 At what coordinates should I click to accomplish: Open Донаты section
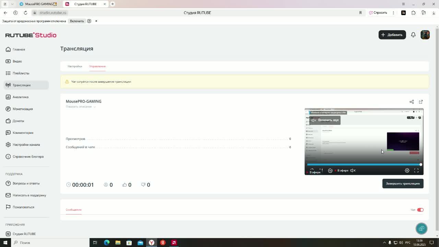(x=26, y=121)
